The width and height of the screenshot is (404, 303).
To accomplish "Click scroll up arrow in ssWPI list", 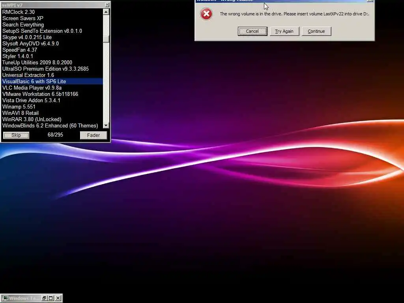I will (x=106, y=12).
